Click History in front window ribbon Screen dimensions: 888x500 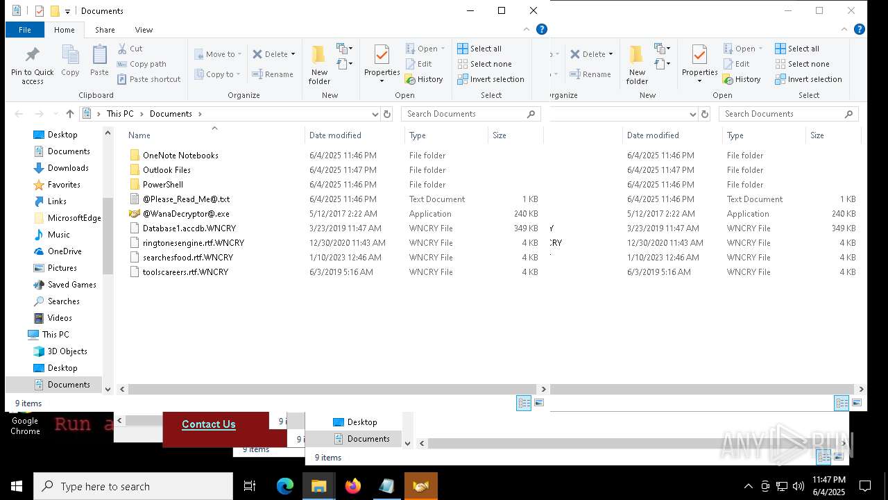[x=424, y=79]
